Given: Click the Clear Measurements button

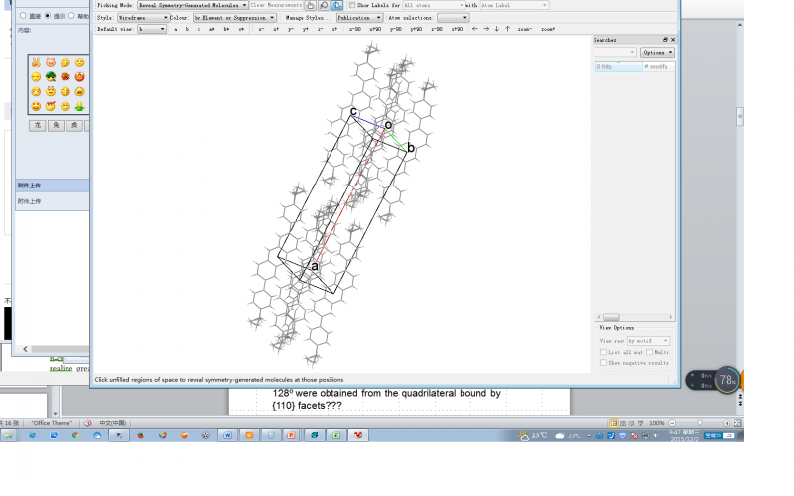Looking at the screenshot, I should (275, 5).
